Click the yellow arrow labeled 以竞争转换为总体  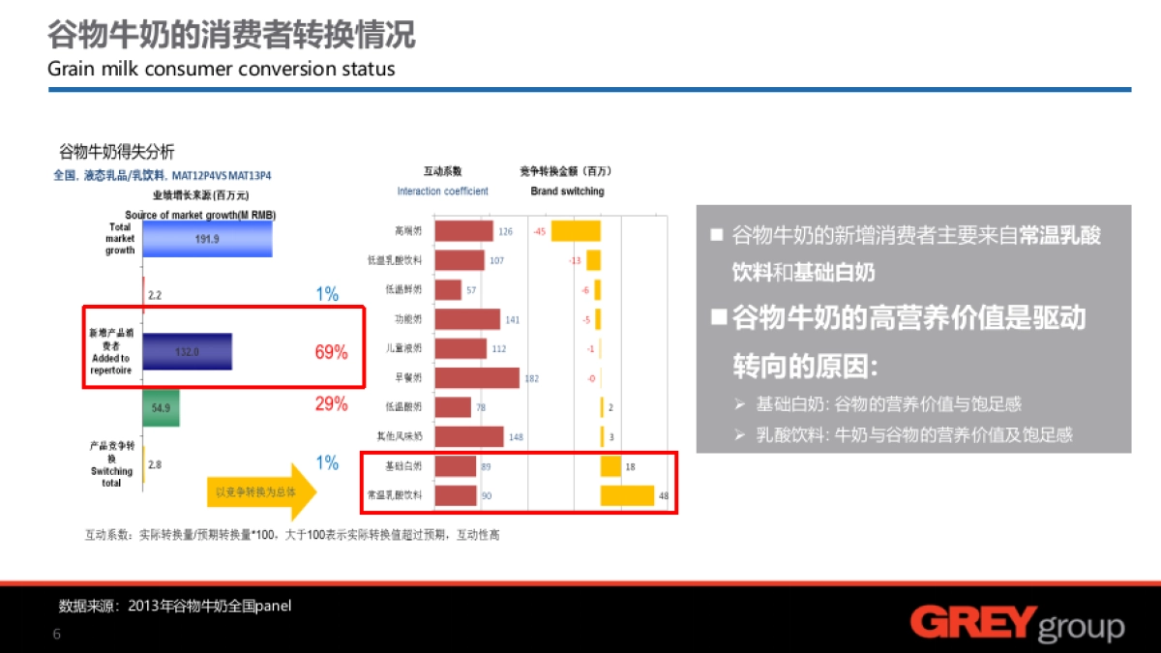[262, 492]
